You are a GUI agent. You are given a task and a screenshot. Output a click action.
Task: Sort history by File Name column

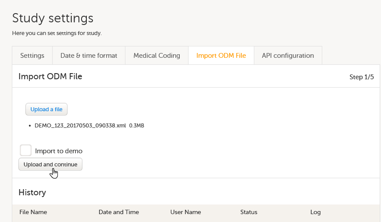(x=33, y=212)
